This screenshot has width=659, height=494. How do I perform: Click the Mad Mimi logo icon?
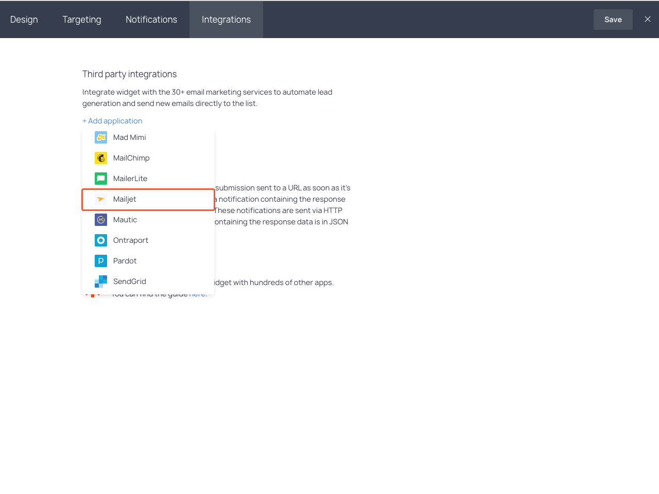click(101, 137)
